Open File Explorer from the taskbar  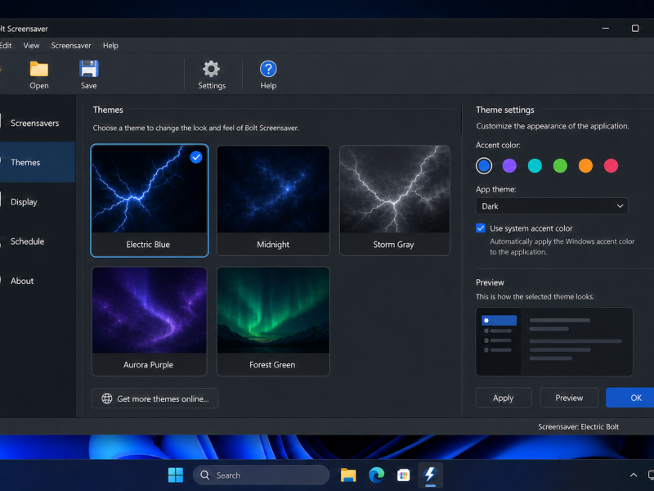[x=348, y=475]
